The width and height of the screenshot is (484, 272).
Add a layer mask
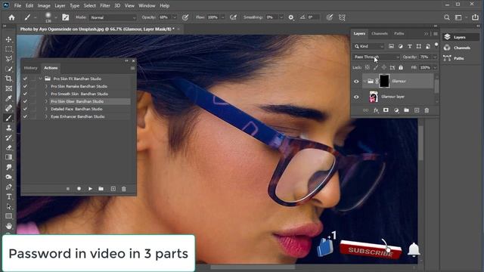coord(386,110)
